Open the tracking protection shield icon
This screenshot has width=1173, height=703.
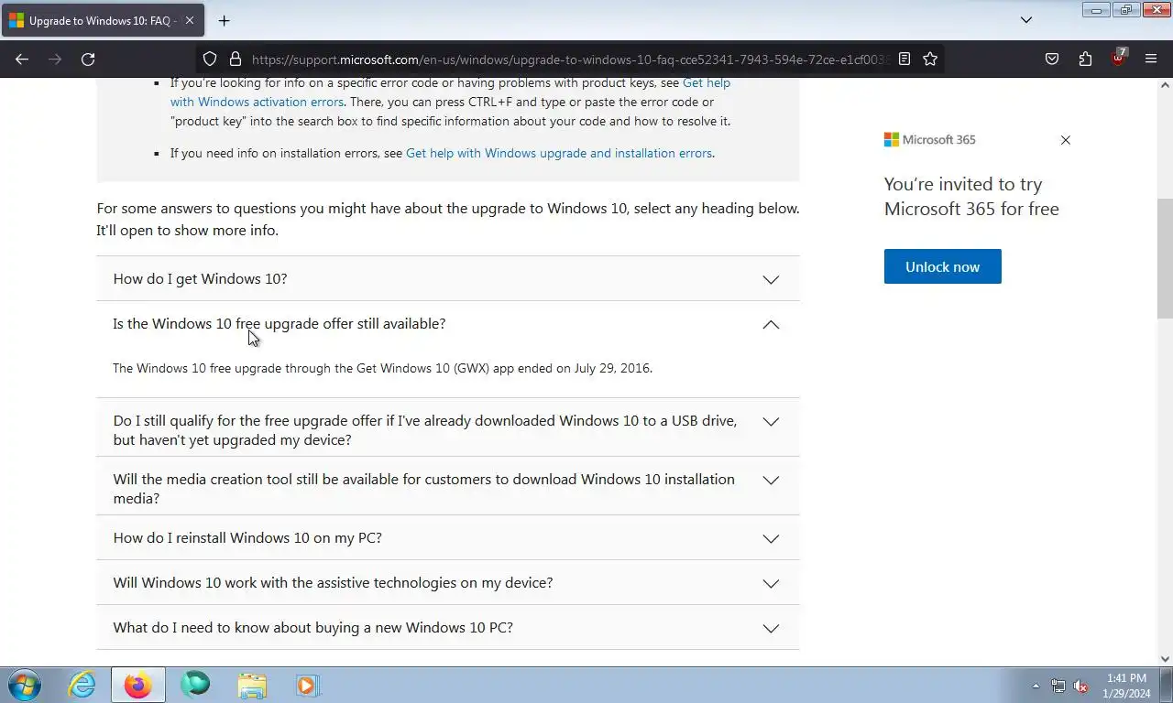(x=210, y=59)
